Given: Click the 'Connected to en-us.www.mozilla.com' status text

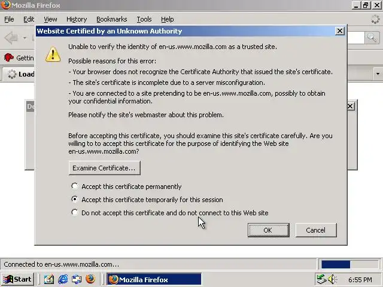Looking at the screenshot, I should coord(61,264).
